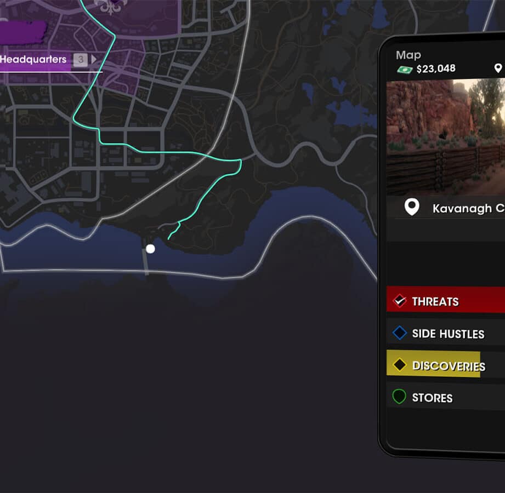505x493 pixels.
Task: Open the Kavanagh canyon preview photo
Action: [446, 137]
